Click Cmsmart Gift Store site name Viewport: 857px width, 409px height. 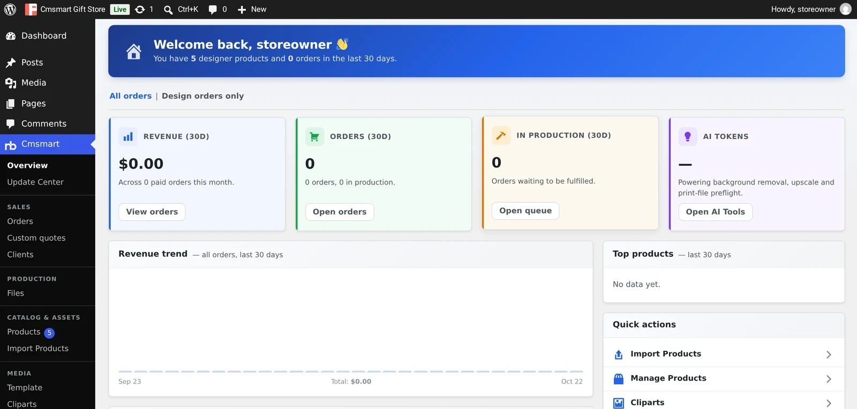click(73, 10)
